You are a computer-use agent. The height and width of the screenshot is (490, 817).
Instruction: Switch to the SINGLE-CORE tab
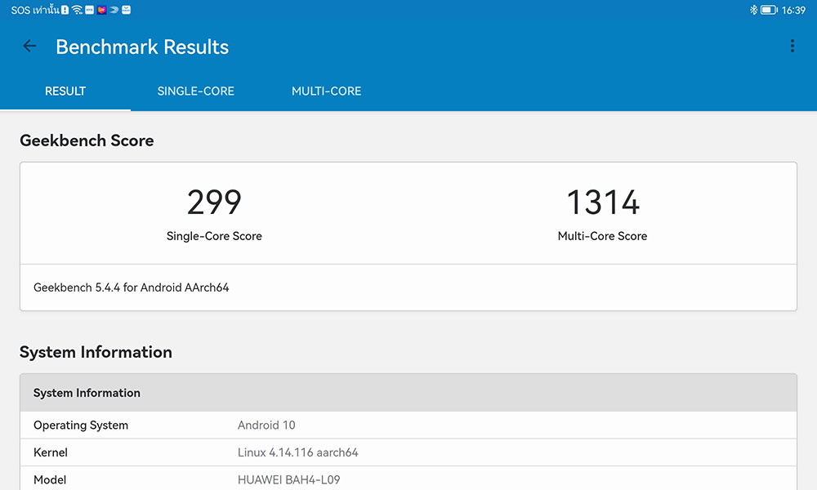[x=196, y=91]
